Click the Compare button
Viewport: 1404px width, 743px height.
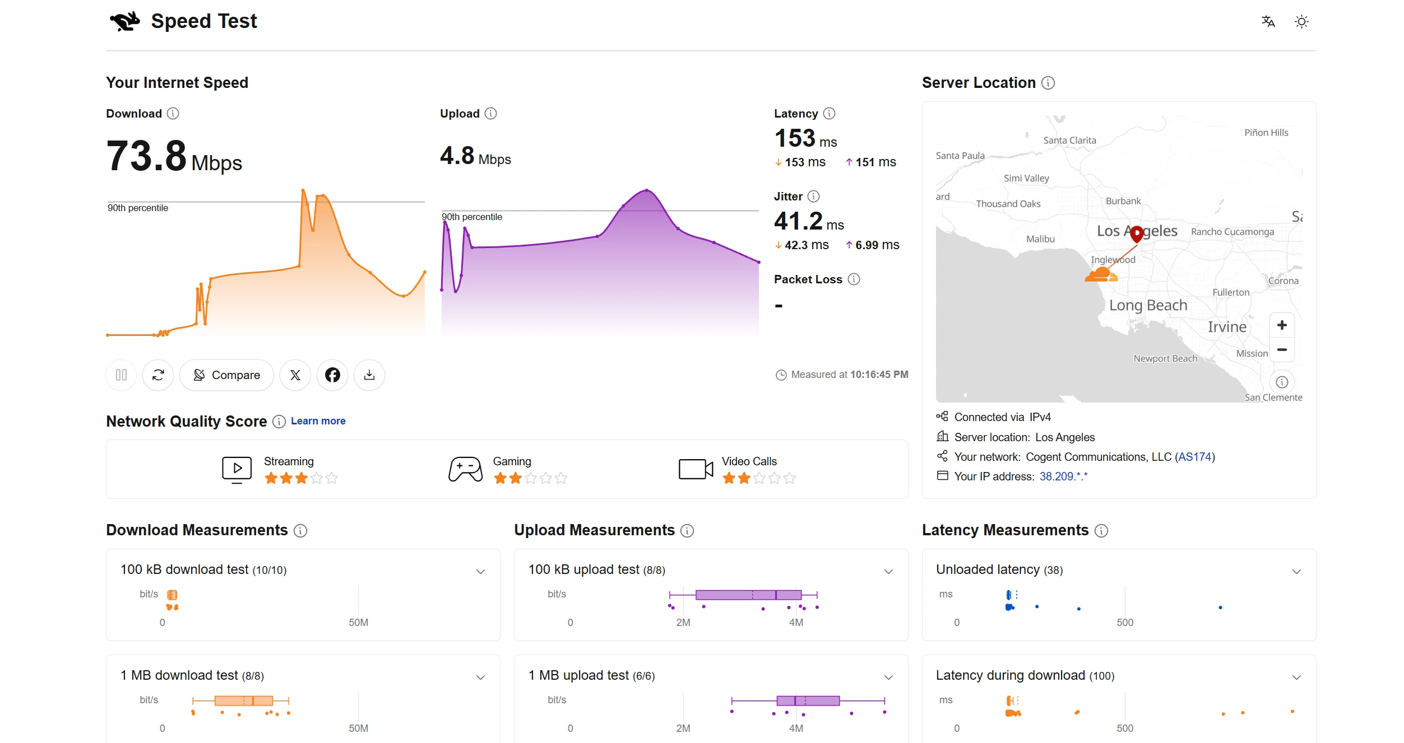pyautogui.click(x=226, y=375)
